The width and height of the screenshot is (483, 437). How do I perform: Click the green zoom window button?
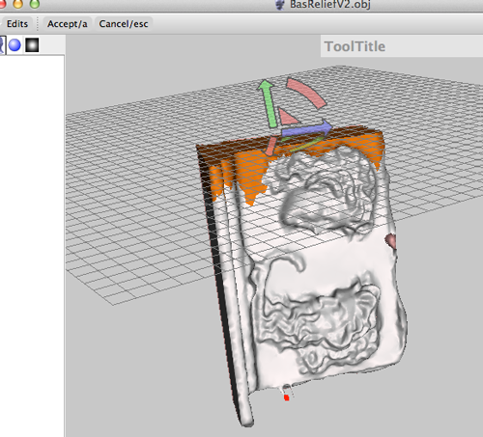point(35,3)
